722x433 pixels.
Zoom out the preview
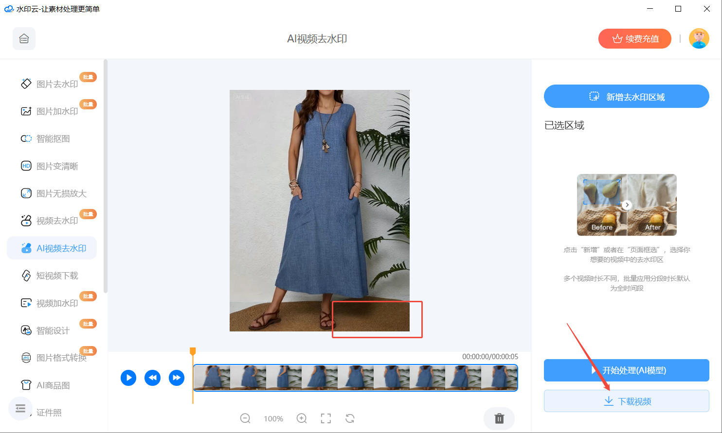tap(246, 418)
